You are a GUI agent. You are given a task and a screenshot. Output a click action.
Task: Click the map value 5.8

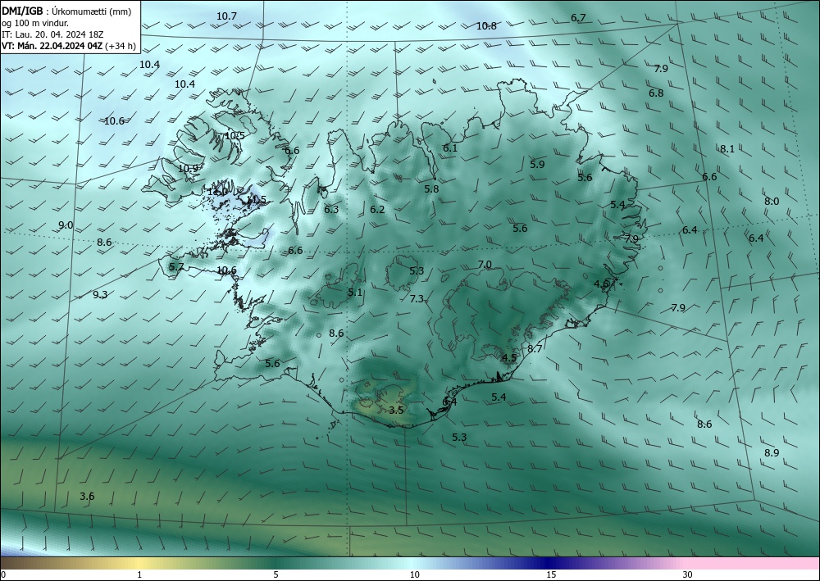(x=431, y=189)
